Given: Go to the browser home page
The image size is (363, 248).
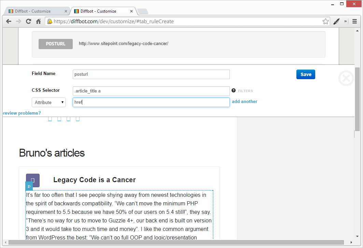Looking at the screenshot, I should [39, 21].
